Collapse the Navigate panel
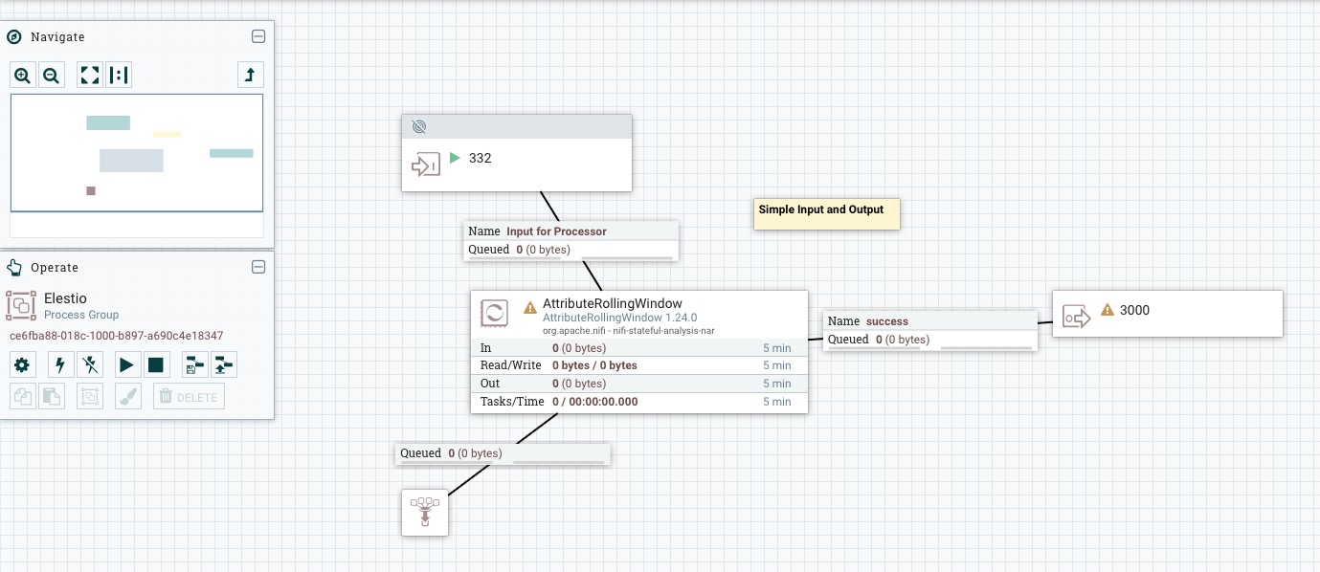 pyautogui.click(x=258, y=36)
